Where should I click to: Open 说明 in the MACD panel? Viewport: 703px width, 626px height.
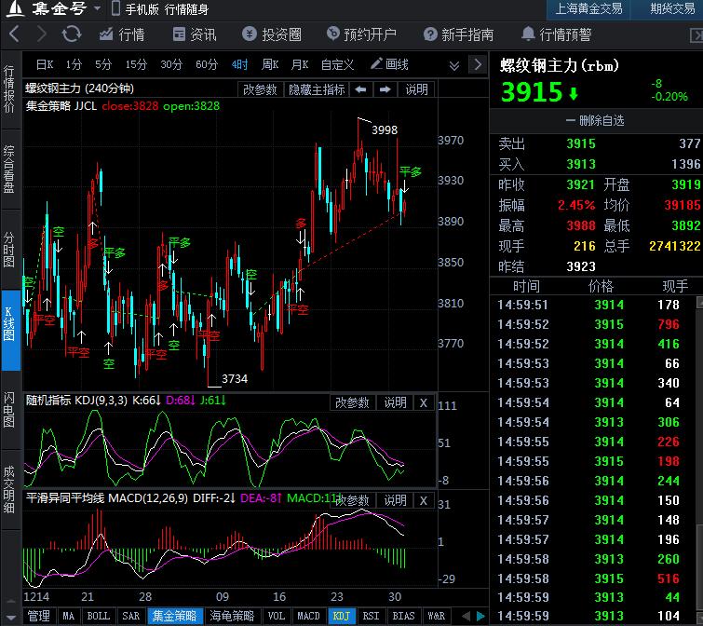click(395, 500)
